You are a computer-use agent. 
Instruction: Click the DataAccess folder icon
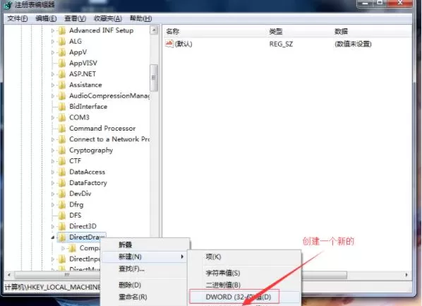point(62,172)
